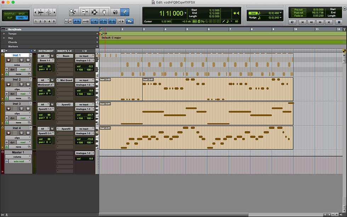Enable SLIP edit mode
This screenshot has height=217, width=347.
[x=10, y=17]
